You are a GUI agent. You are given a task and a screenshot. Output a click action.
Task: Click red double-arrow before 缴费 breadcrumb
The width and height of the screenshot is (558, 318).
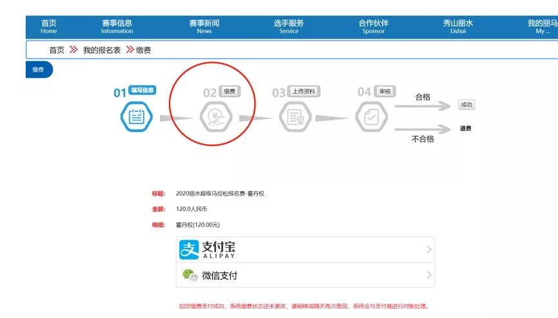130,50
